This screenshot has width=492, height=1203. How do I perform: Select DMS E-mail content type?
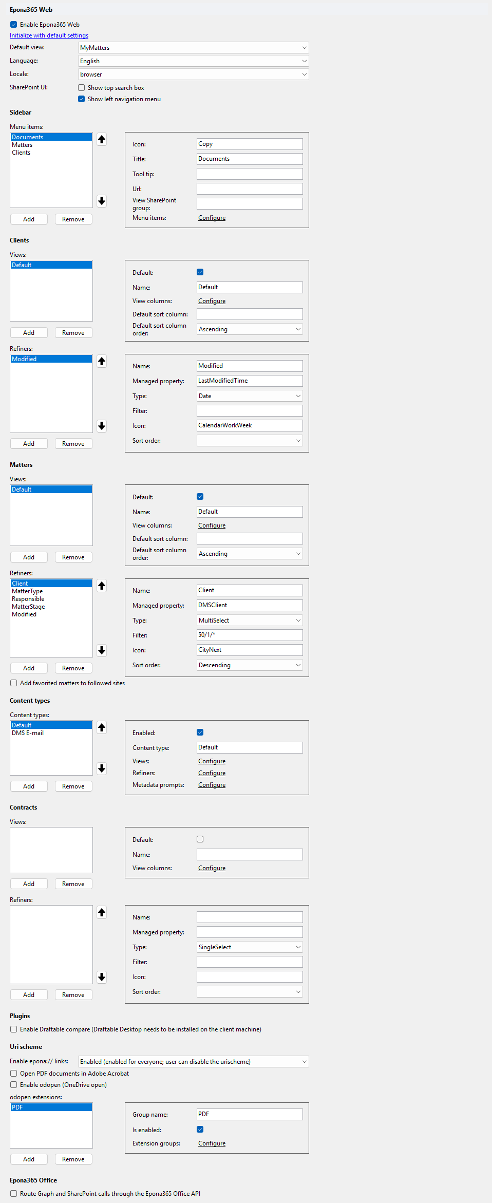[x=51, y=733]
